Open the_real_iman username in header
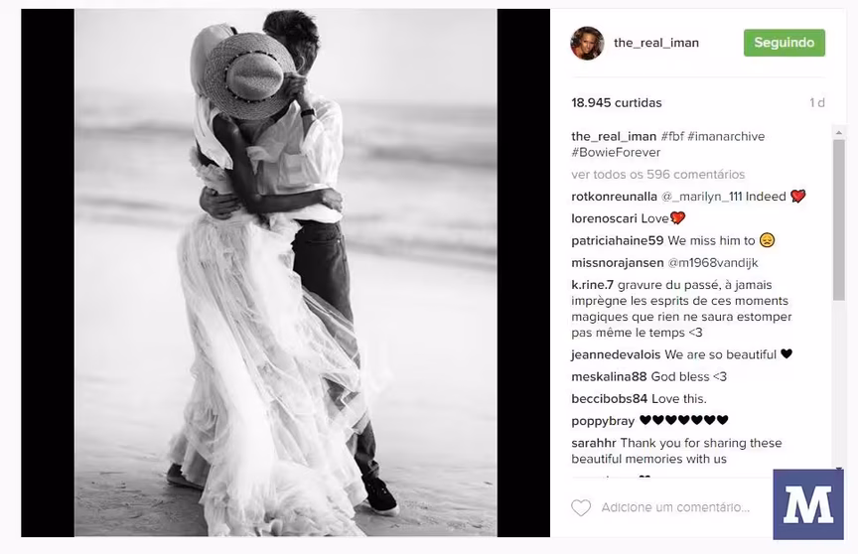This screenshot has height=554, width=858. [656, 43]
